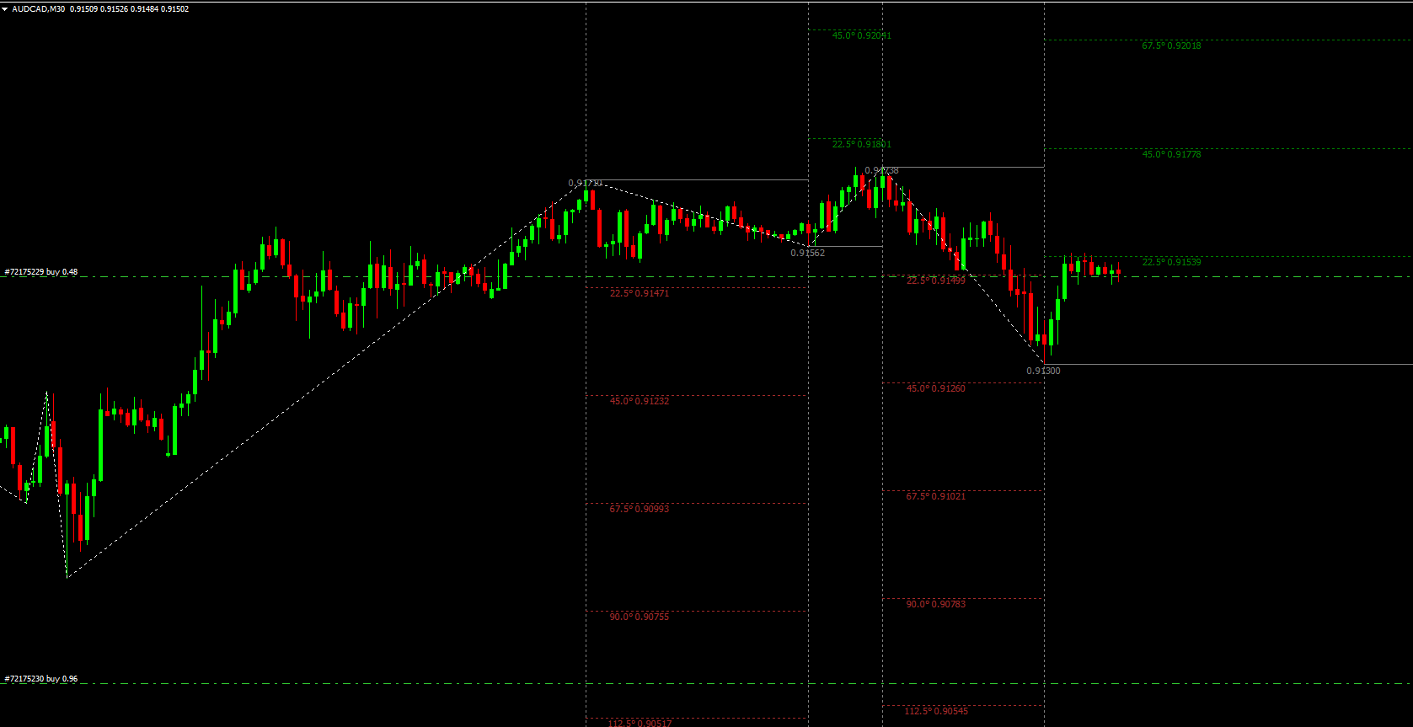
Task: Click the 0.91738 swing high price label
Action: 881,171
